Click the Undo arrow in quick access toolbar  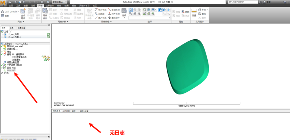[30, 2]
